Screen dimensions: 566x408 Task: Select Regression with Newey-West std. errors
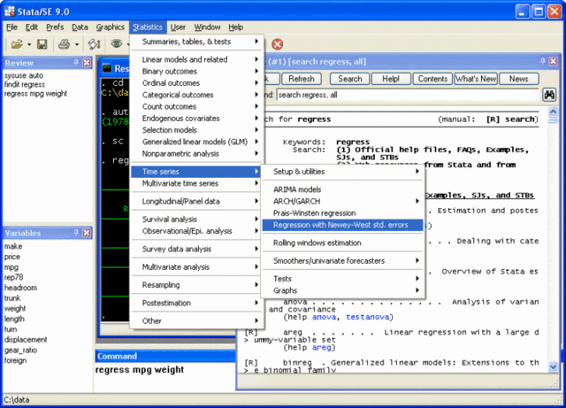tap(343, 225)
